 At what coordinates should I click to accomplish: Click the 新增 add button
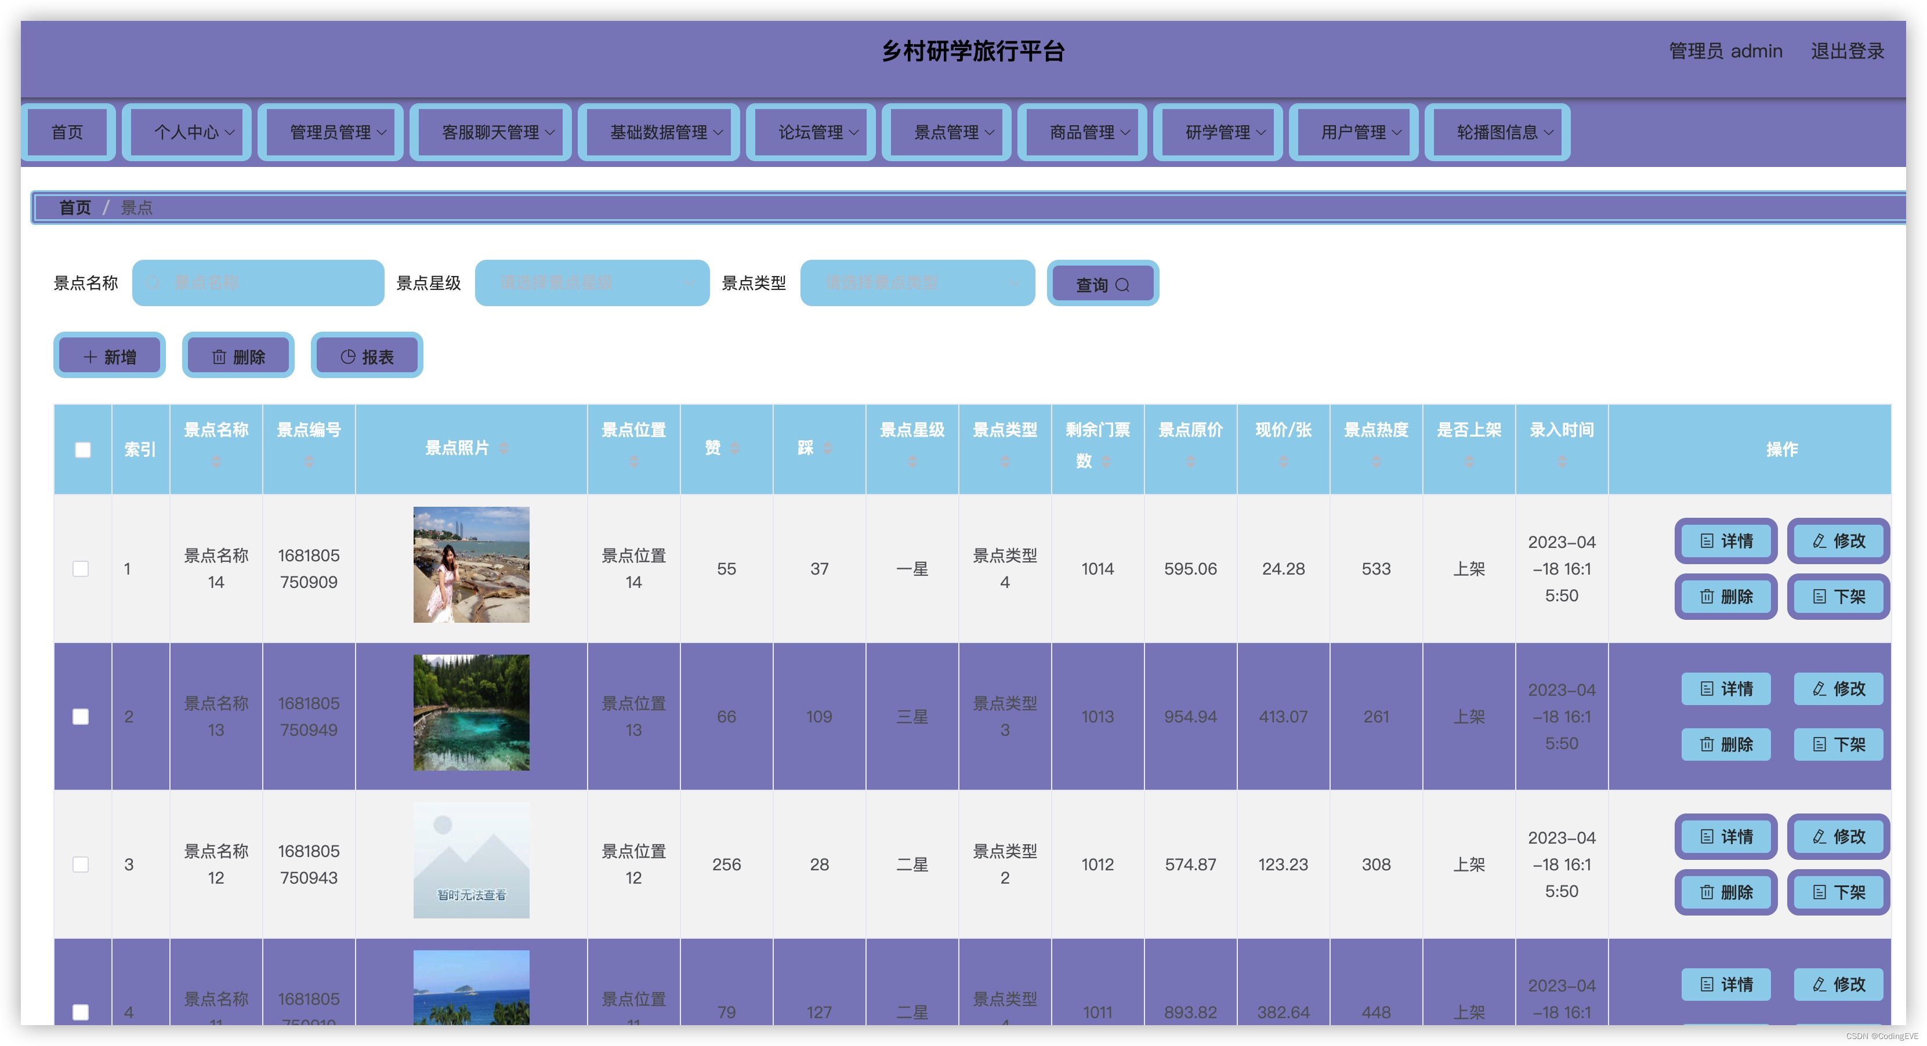click(109, 356)
